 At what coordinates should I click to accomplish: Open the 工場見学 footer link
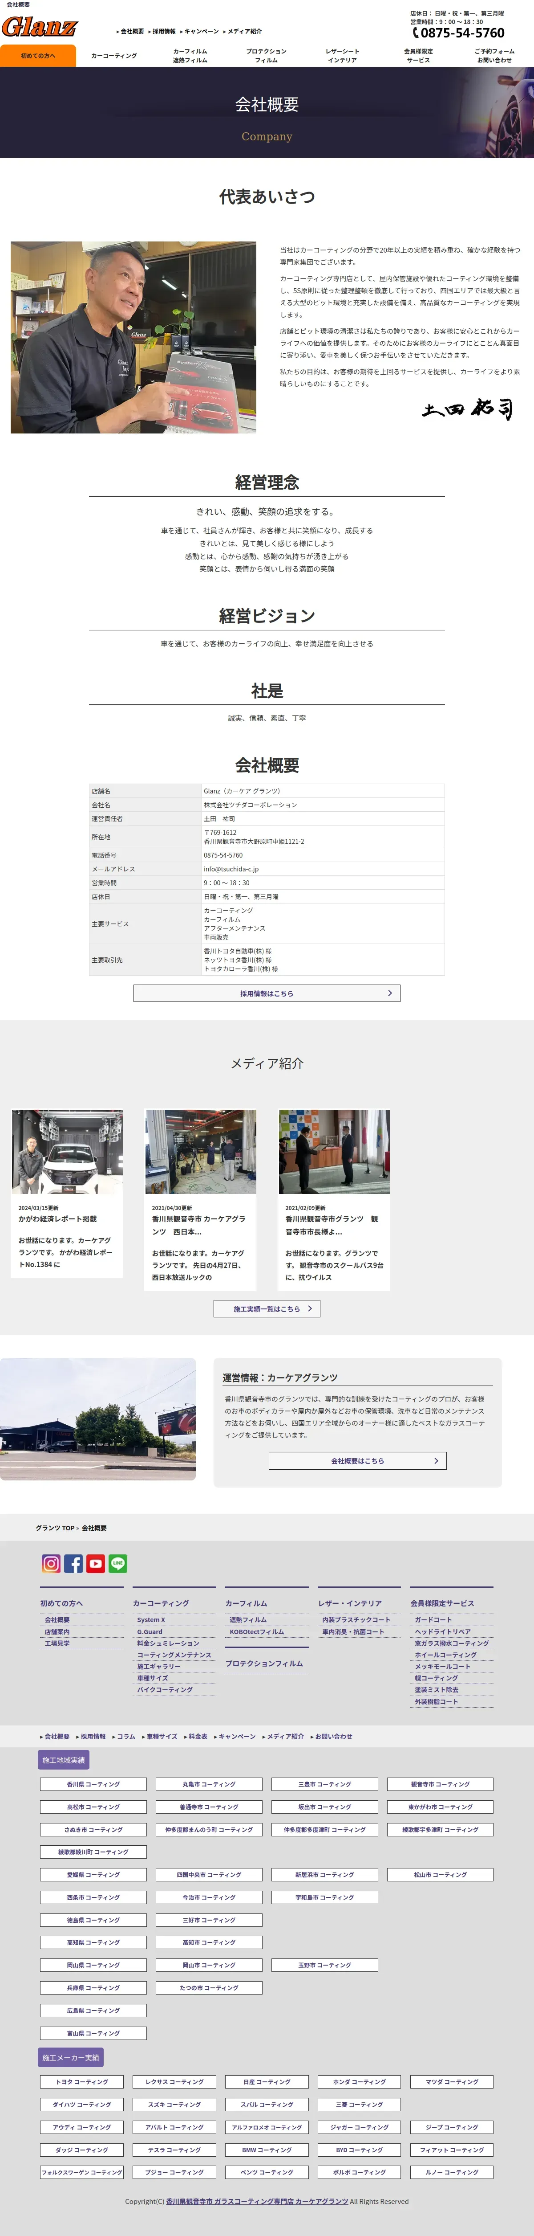click(57, 1643)
